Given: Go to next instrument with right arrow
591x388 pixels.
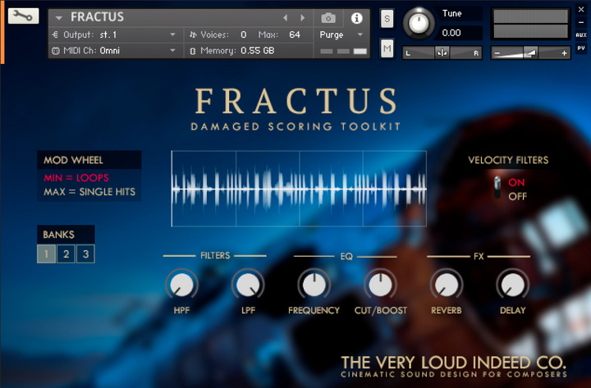Looking at the screenshot, I should click(x=302, y=18).
